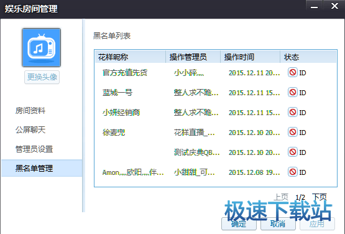Minimize the 娱乐房间管理 window
The height and width of the screenshot is (234, 345).
point(314,6)
